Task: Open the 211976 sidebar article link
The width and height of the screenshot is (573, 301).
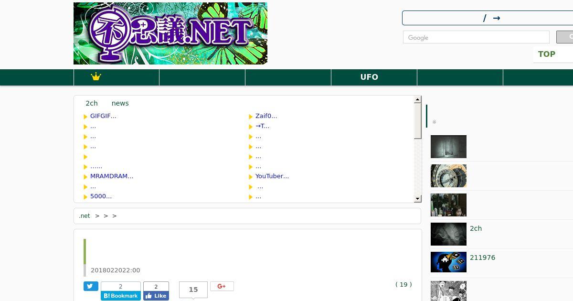Action: tap(482, 258)
